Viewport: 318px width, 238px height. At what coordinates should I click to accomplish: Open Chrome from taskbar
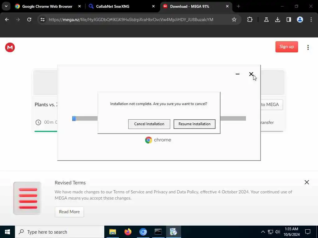click(x=143, y=232)
